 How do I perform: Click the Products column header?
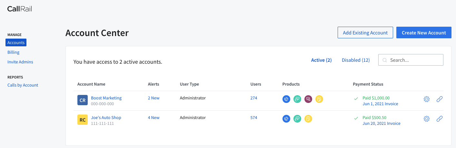coord(291,84)
